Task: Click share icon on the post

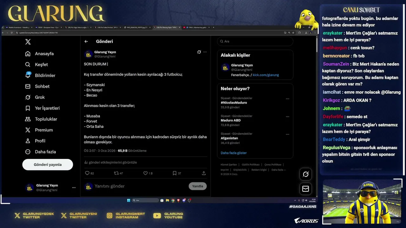Action: pyautogui.click(x=204, y=173)
